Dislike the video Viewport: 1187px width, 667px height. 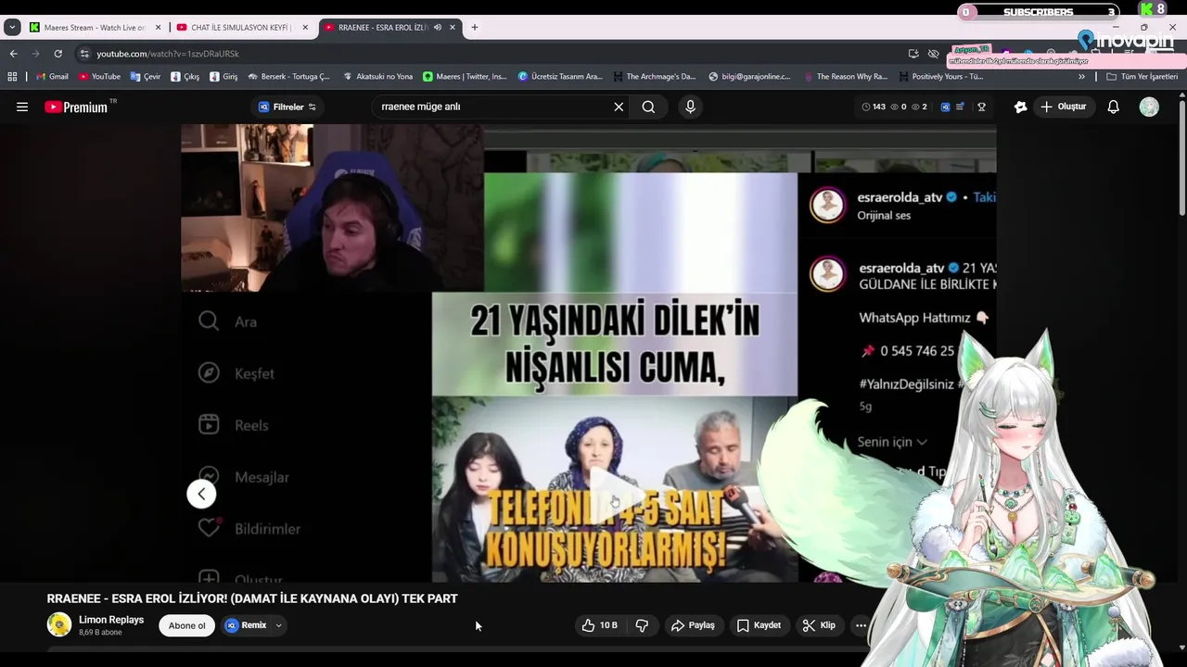(x=642, y=625)
